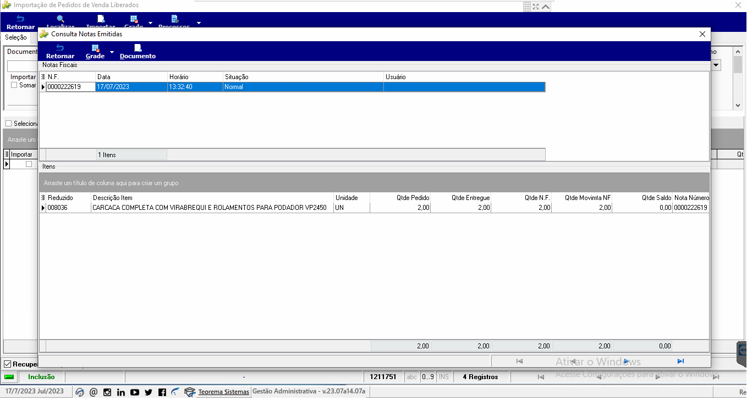Screen dimensions: 747x400
Task: Expand the Grade dropdown arrow in Consulta Notas Emitidas
Action: coord(112,52)
